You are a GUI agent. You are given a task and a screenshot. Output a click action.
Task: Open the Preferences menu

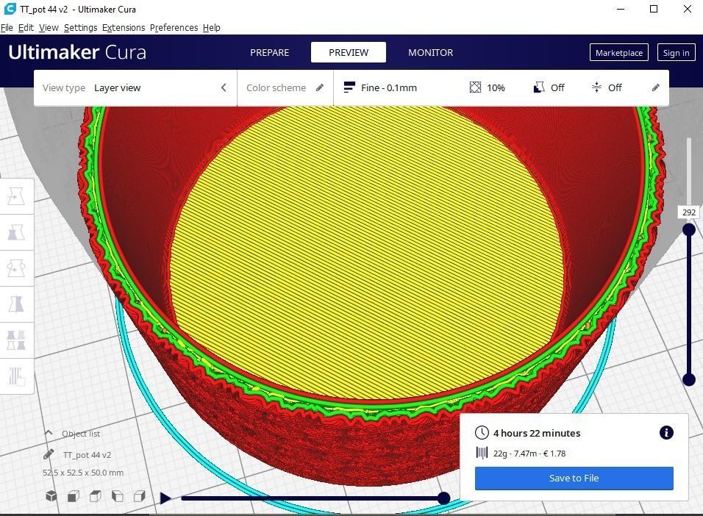pyautogui.click(x=174, y=28)
